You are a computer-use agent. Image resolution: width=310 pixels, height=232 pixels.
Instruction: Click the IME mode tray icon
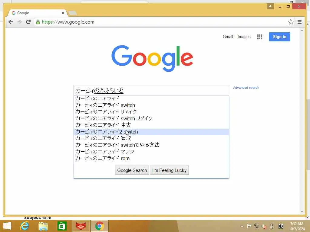click(x=281, y=226)
